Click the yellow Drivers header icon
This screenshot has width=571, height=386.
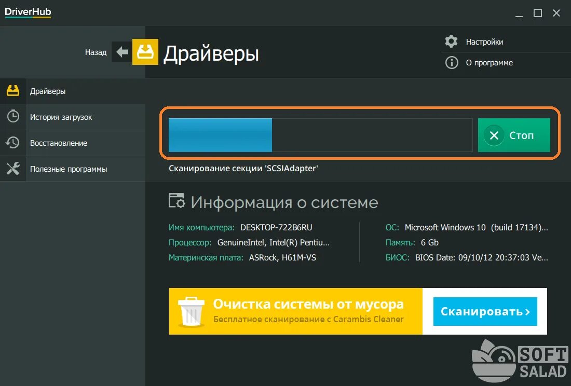[x=145, y=52]
